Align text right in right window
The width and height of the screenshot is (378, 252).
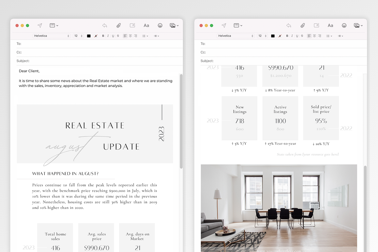click(x=319, y=36)
